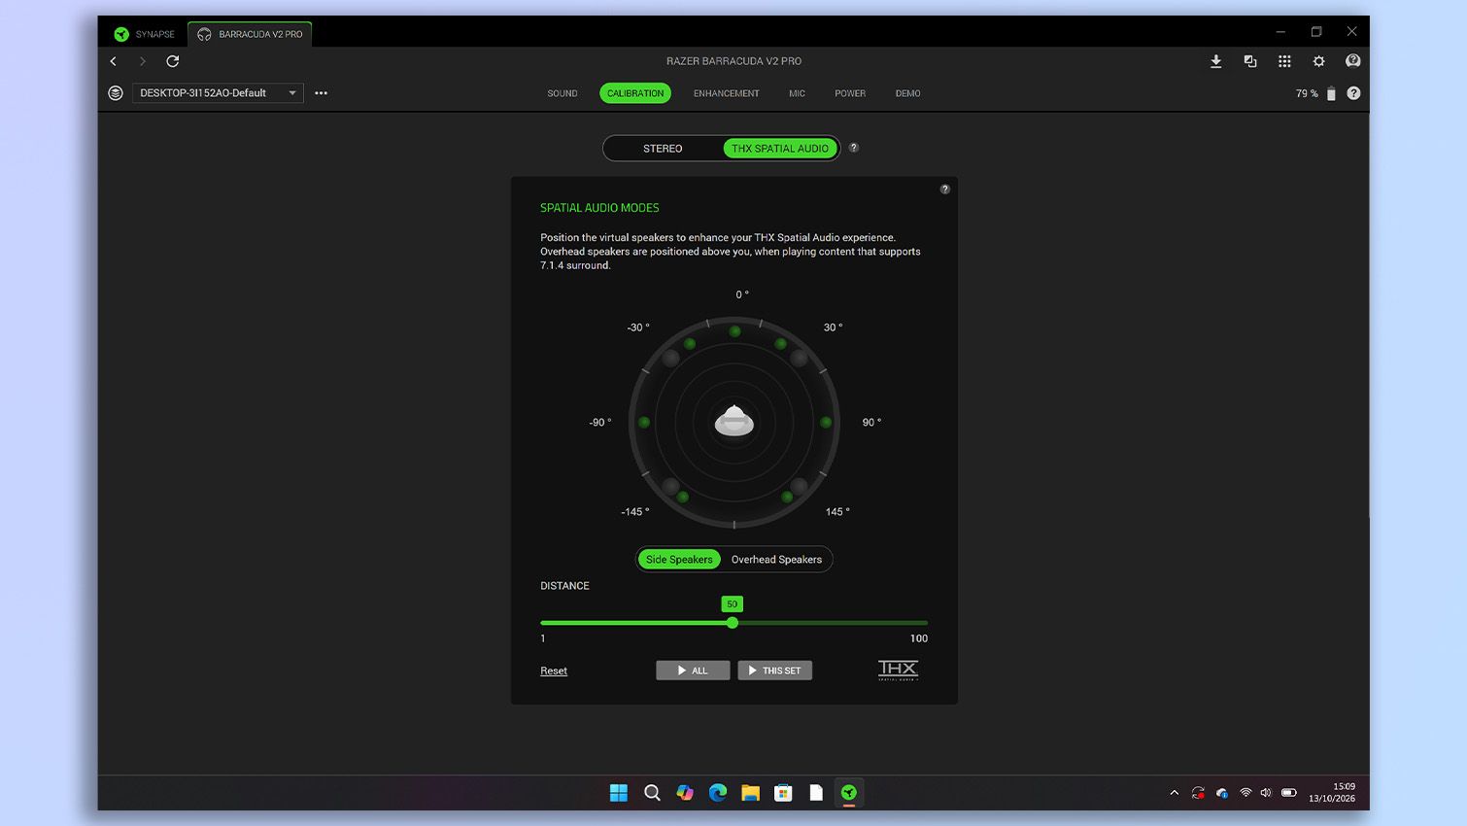Image resolution: width=1467 pixels, height=826 pixels.
Task: Click help icon in Spatial Audio Modes panel
Action: (945, 189)
